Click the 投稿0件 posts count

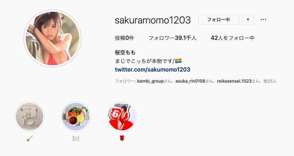[125, 38]
